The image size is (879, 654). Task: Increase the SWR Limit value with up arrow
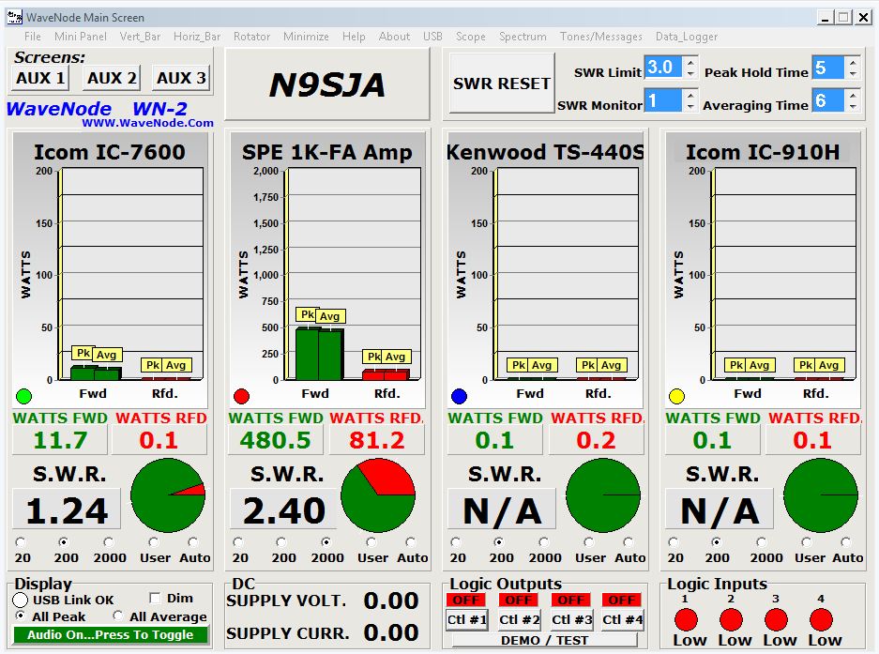691,62
